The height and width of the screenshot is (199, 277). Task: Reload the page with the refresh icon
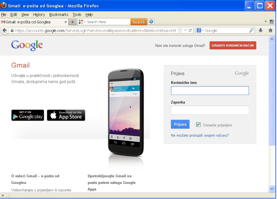(x=190, y=31)
